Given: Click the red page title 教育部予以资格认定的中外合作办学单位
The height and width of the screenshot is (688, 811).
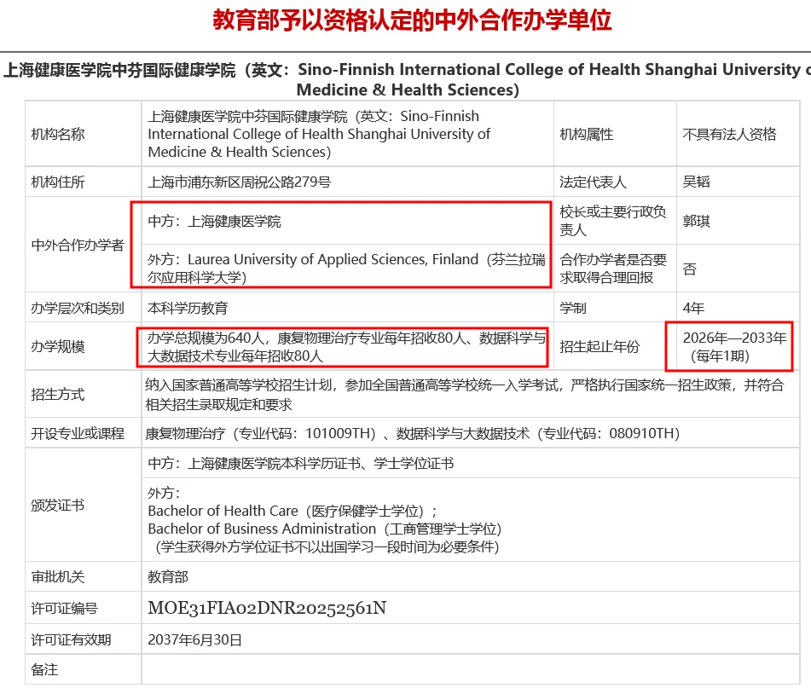Looking at the screenshot, I should point(412,20).
